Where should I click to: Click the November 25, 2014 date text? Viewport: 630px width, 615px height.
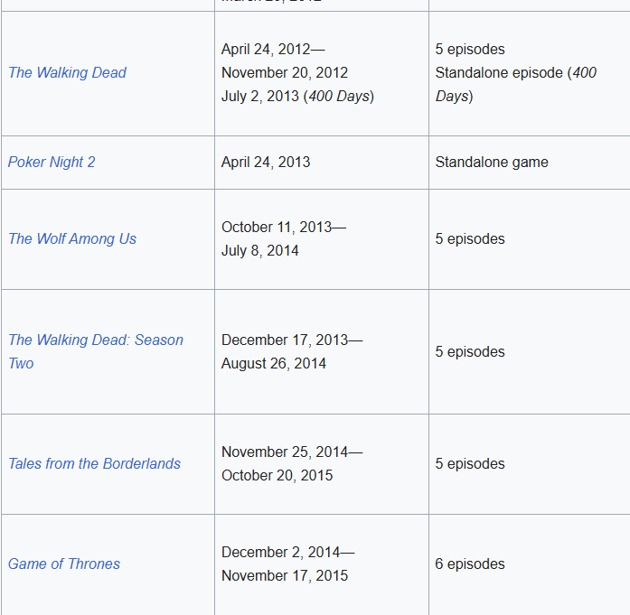click(291, 452)
